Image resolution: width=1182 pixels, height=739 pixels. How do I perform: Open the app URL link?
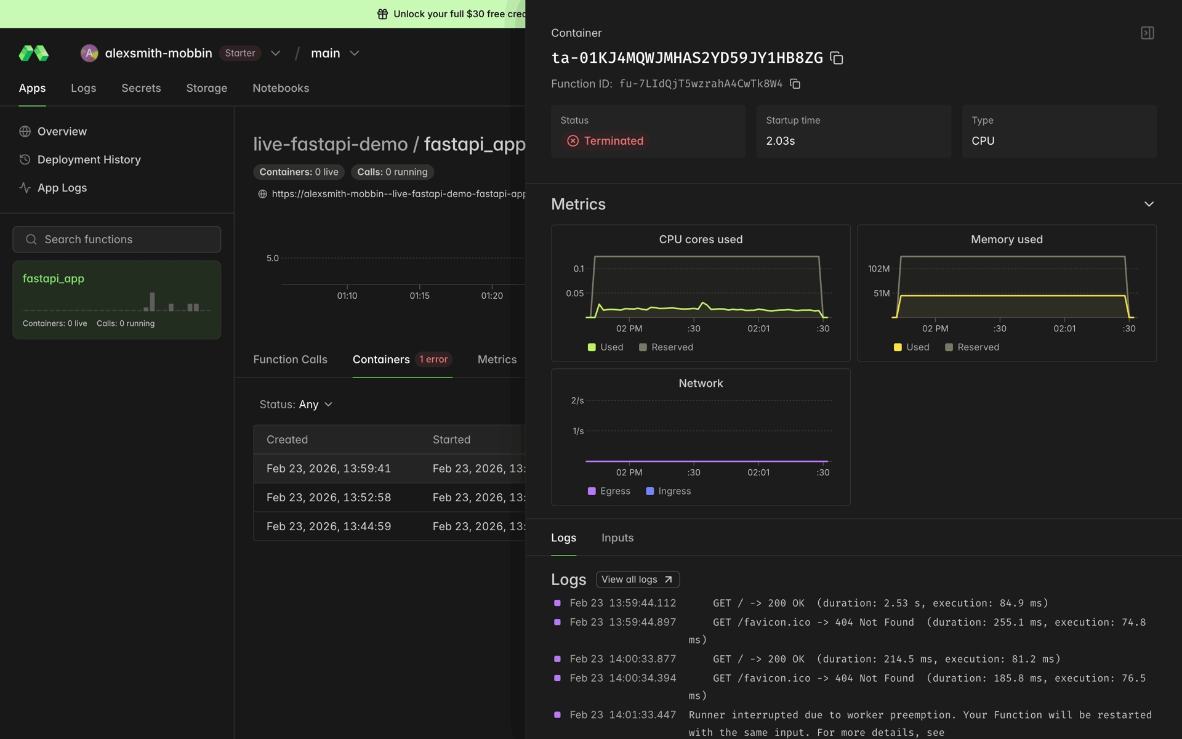(x=398, y=194)
